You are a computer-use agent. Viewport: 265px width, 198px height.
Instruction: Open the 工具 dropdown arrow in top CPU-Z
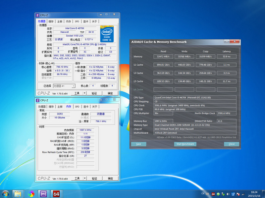[84, 93]
